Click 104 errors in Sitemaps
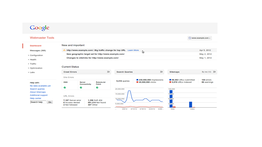262x147 pixels. click(207, 80)
